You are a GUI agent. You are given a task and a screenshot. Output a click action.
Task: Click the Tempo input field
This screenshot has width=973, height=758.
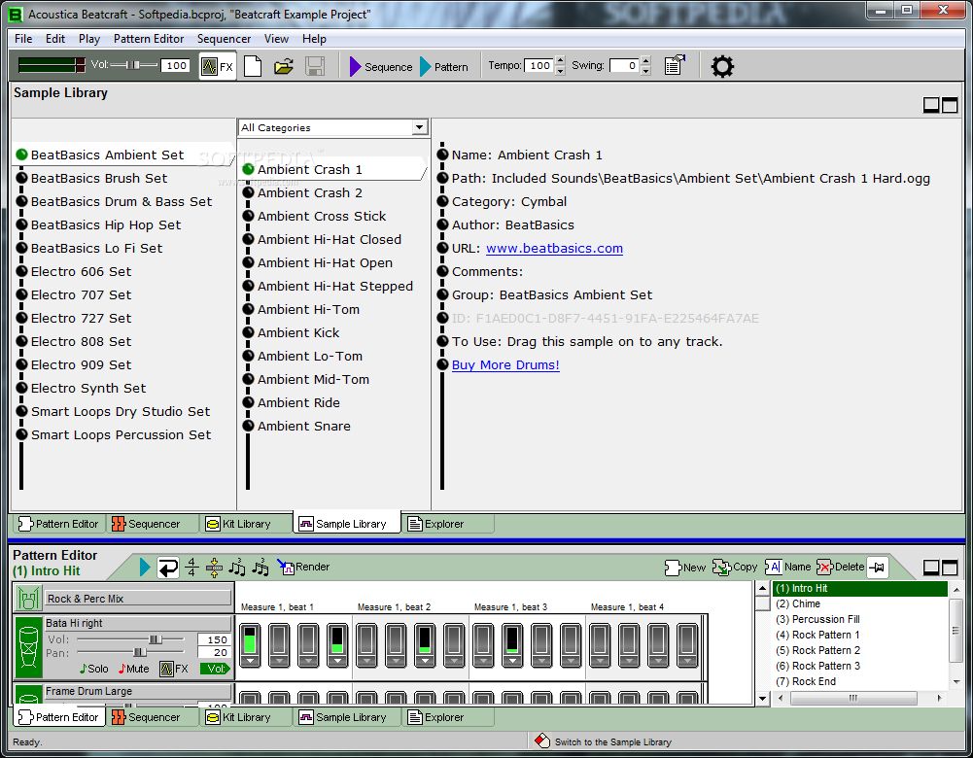pos(539,66)
